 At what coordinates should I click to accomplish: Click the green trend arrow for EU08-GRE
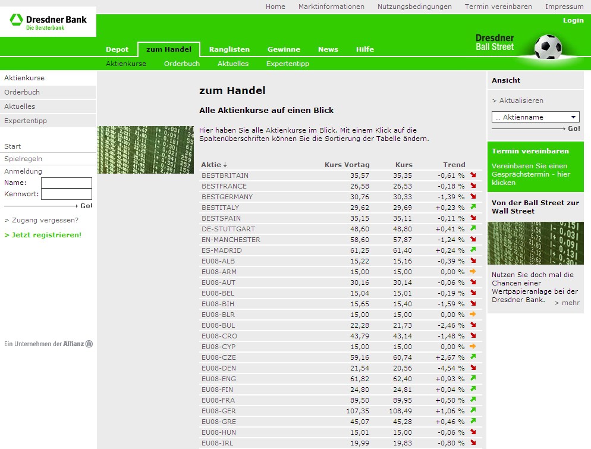tap(473, 421)
